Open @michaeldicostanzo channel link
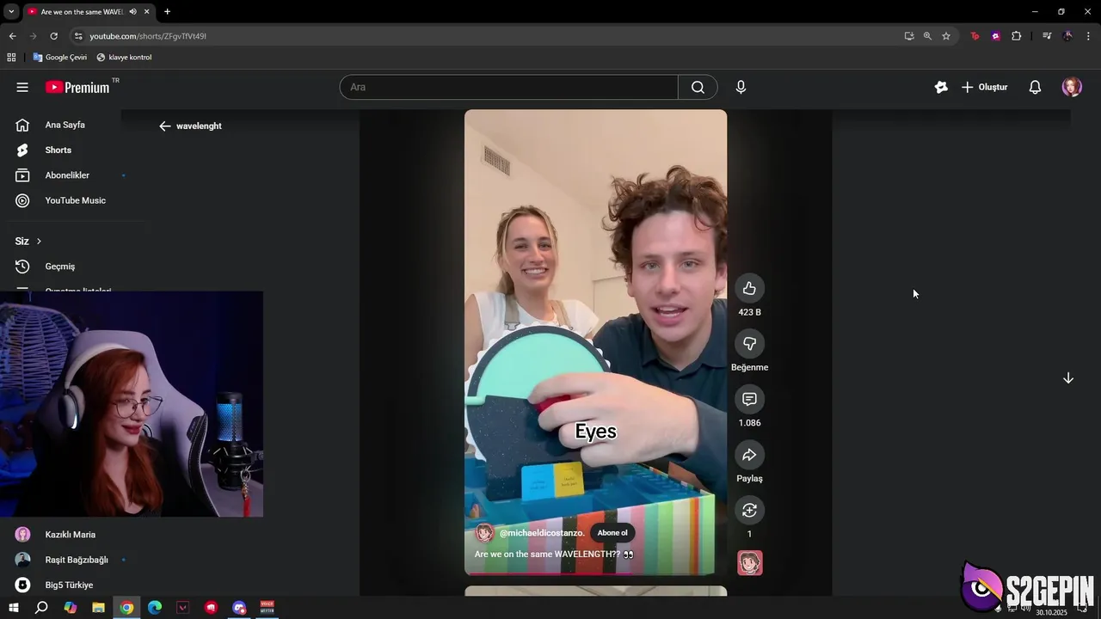The width and height of the screenshot is (1101, 619). 542,533
